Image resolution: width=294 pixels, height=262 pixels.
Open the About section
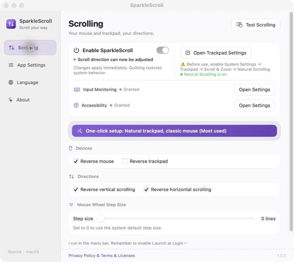pyautogui.click(x=30, y=100)
